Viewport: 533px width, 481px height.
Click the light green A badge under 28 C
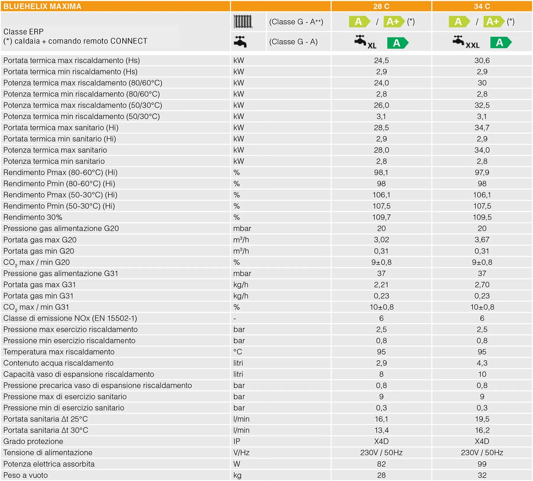(359, 22)
